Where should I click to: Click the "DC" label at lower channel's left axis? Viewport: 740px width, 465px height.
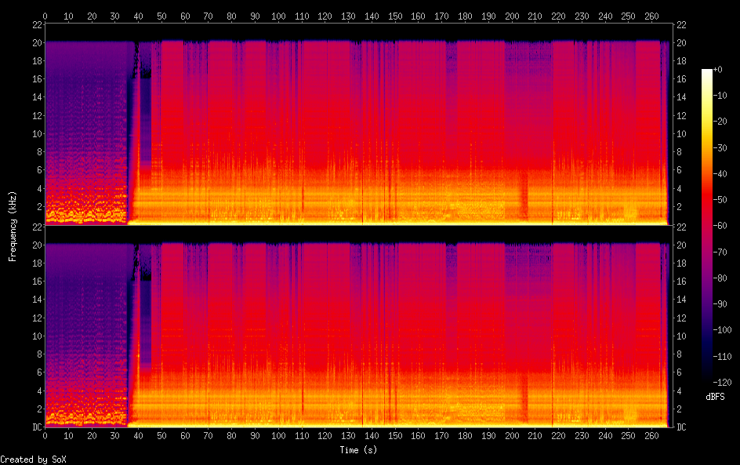click(x=35, y=427)
